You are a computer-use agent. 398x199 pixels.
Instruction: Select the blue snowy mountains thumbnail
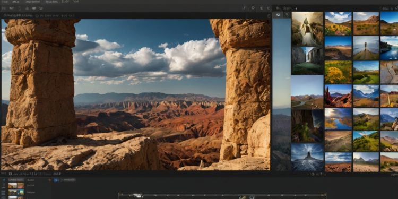(366, 96)
